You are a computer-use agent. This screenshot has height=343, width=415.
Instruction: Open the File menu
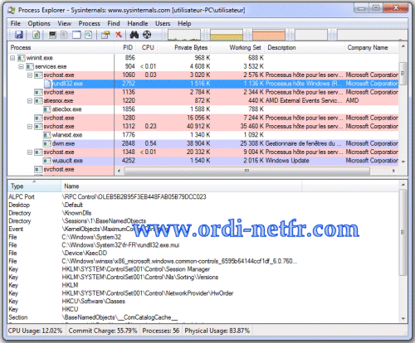16,23
